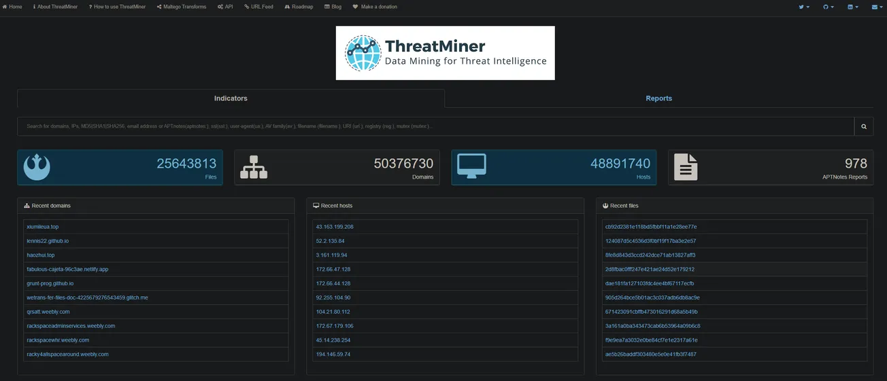This screenshot has height=381, width=887.
Task: Open the Roadmap link
Action: click(299, 7)
